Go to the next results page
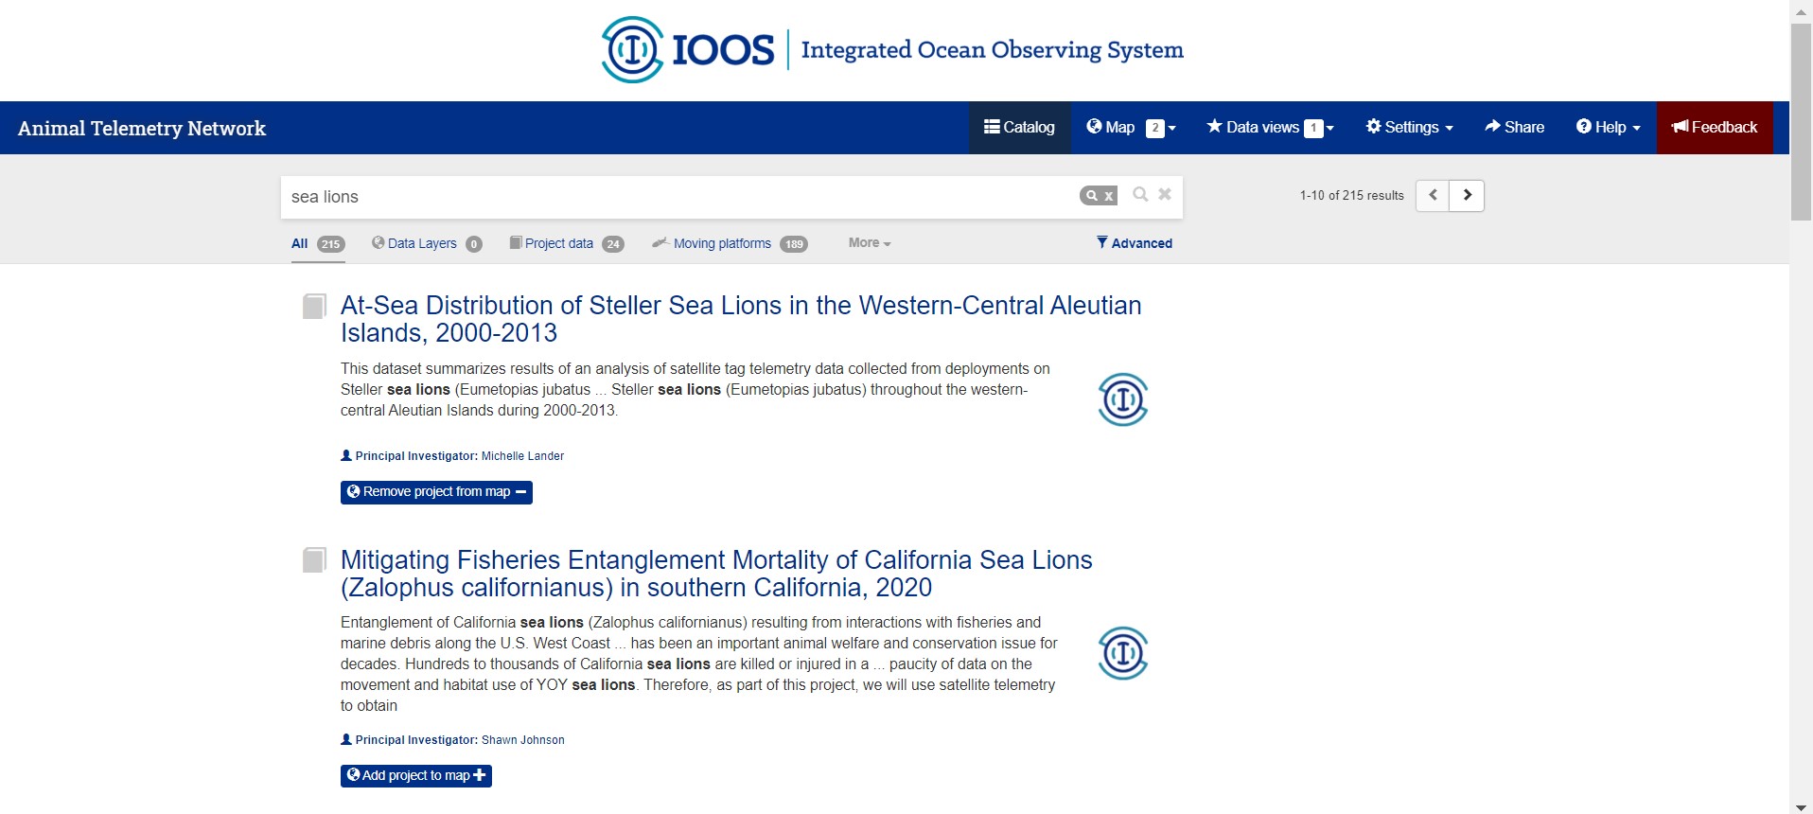Viewport: 1813px width, 814px height. 1467,195
